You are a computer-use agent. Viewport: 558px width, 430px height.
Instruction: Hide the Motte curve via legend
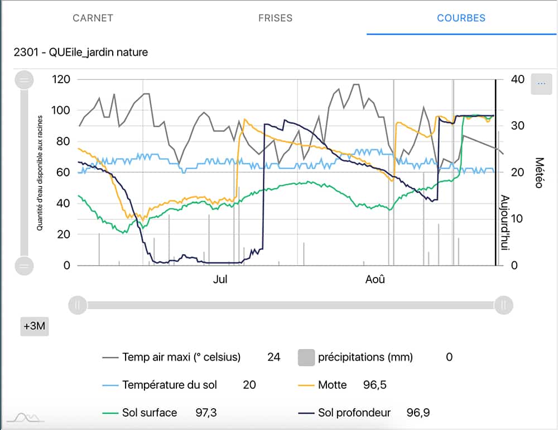332,385
